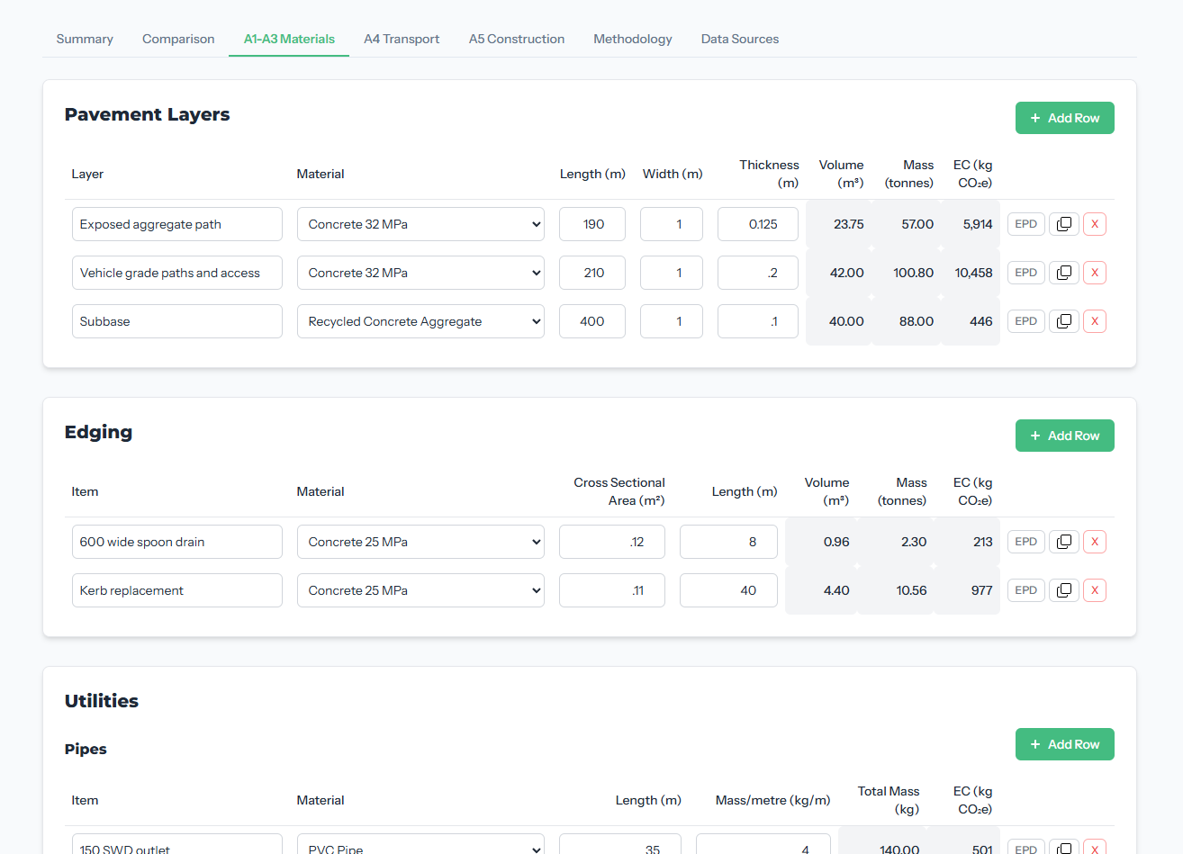Viewport: 1183px width, 854px height.
Task: Select the A1-A3 Materials tab
Action: [289, 39]
